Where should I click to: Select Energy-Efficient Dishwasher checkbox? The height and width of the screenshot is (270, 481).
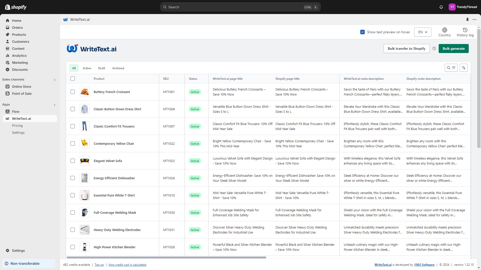[73, 178]
